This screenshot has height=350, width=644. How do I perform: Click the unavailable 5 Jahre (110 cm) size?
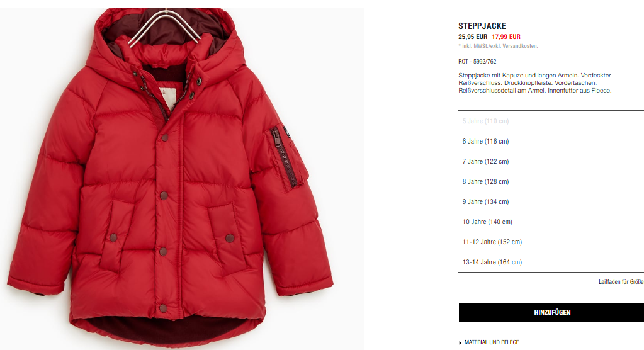(x=551, y=121)
